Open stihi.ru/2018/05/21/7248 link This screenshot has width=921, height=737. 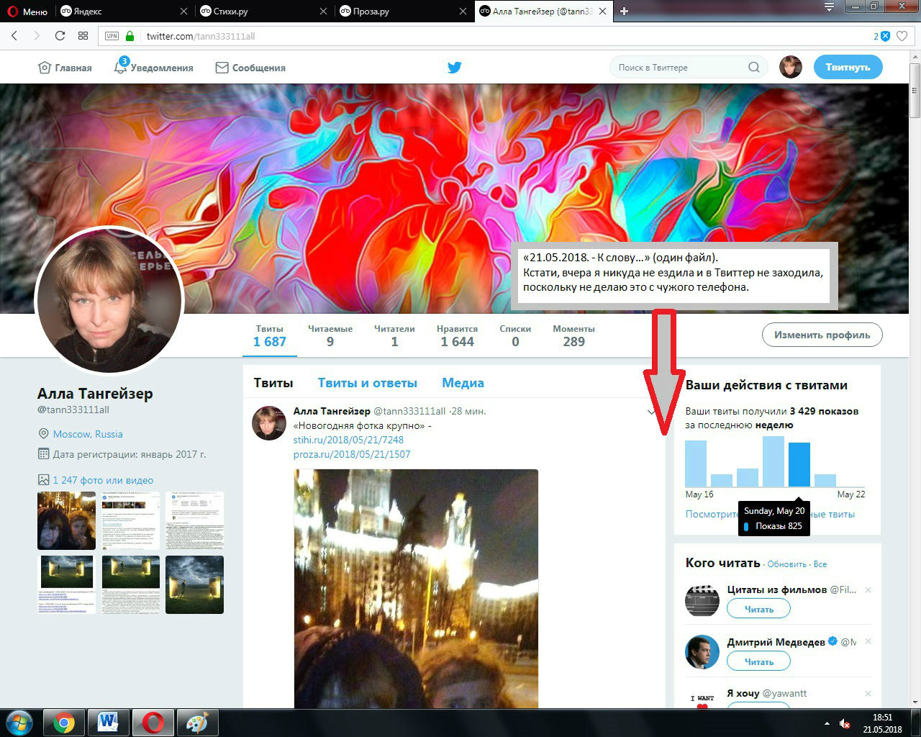(348, 440)
